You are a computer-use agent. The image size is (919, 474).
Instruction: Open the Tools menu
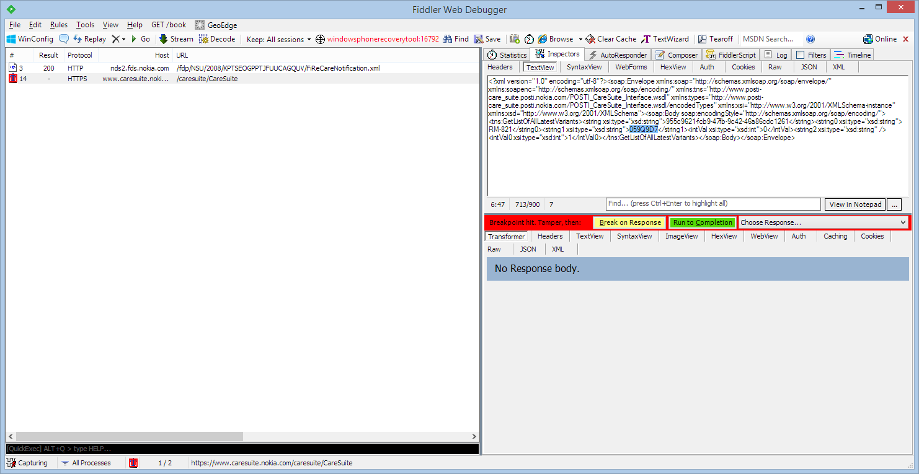click(x=85, y=25)
